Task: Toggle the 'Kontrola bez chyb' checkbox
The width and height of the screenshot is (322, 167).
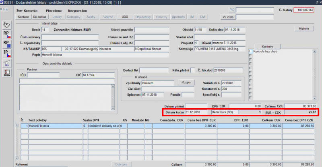Action: click(250, 51)
